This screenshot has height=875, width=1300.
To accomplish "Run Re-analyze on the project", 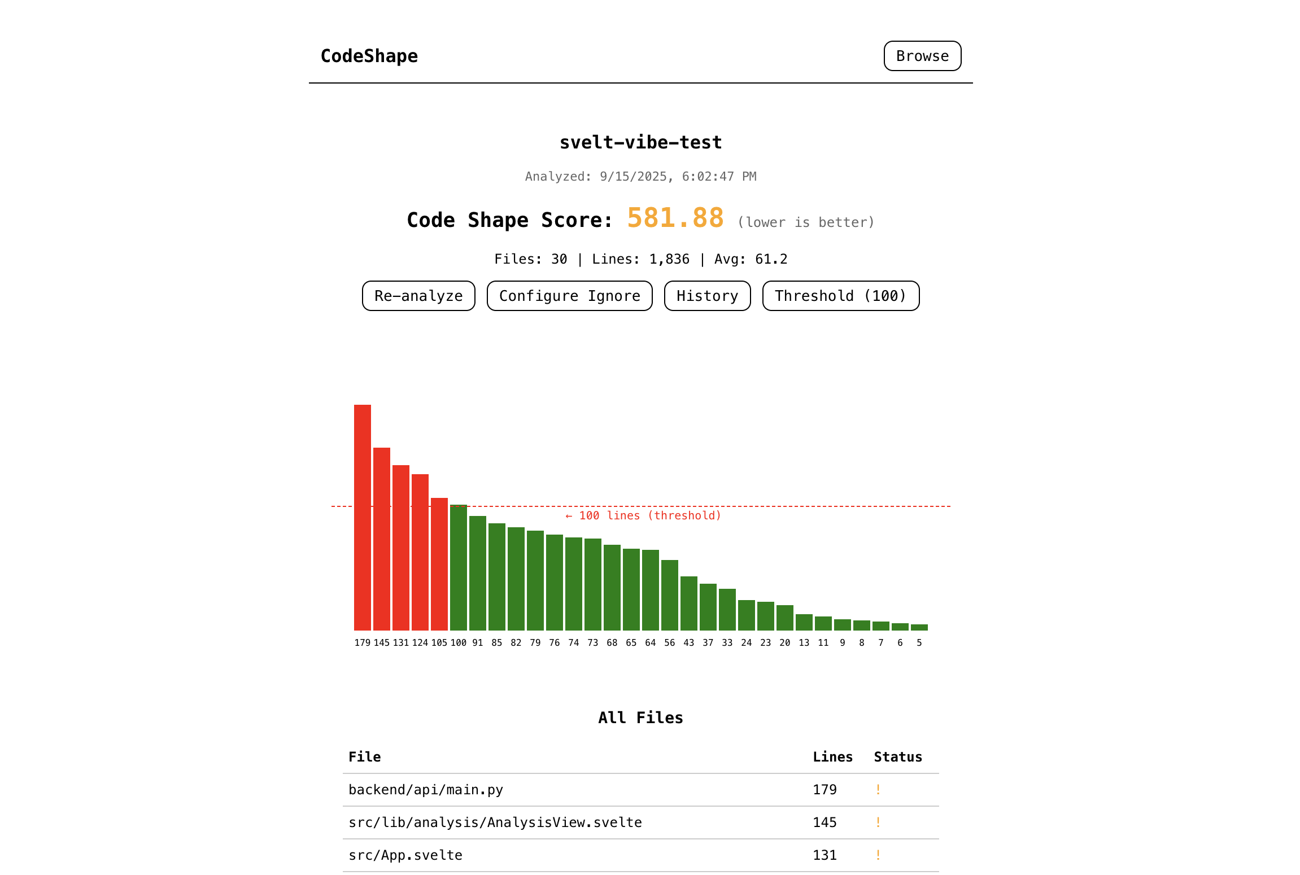I will coord(418,296).
